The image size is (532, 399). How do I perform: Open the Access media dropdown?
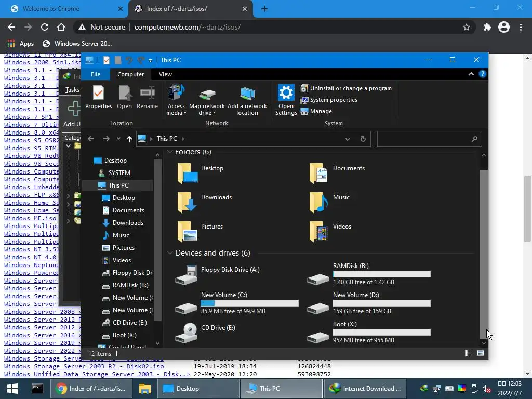click(x=177, y=100)
